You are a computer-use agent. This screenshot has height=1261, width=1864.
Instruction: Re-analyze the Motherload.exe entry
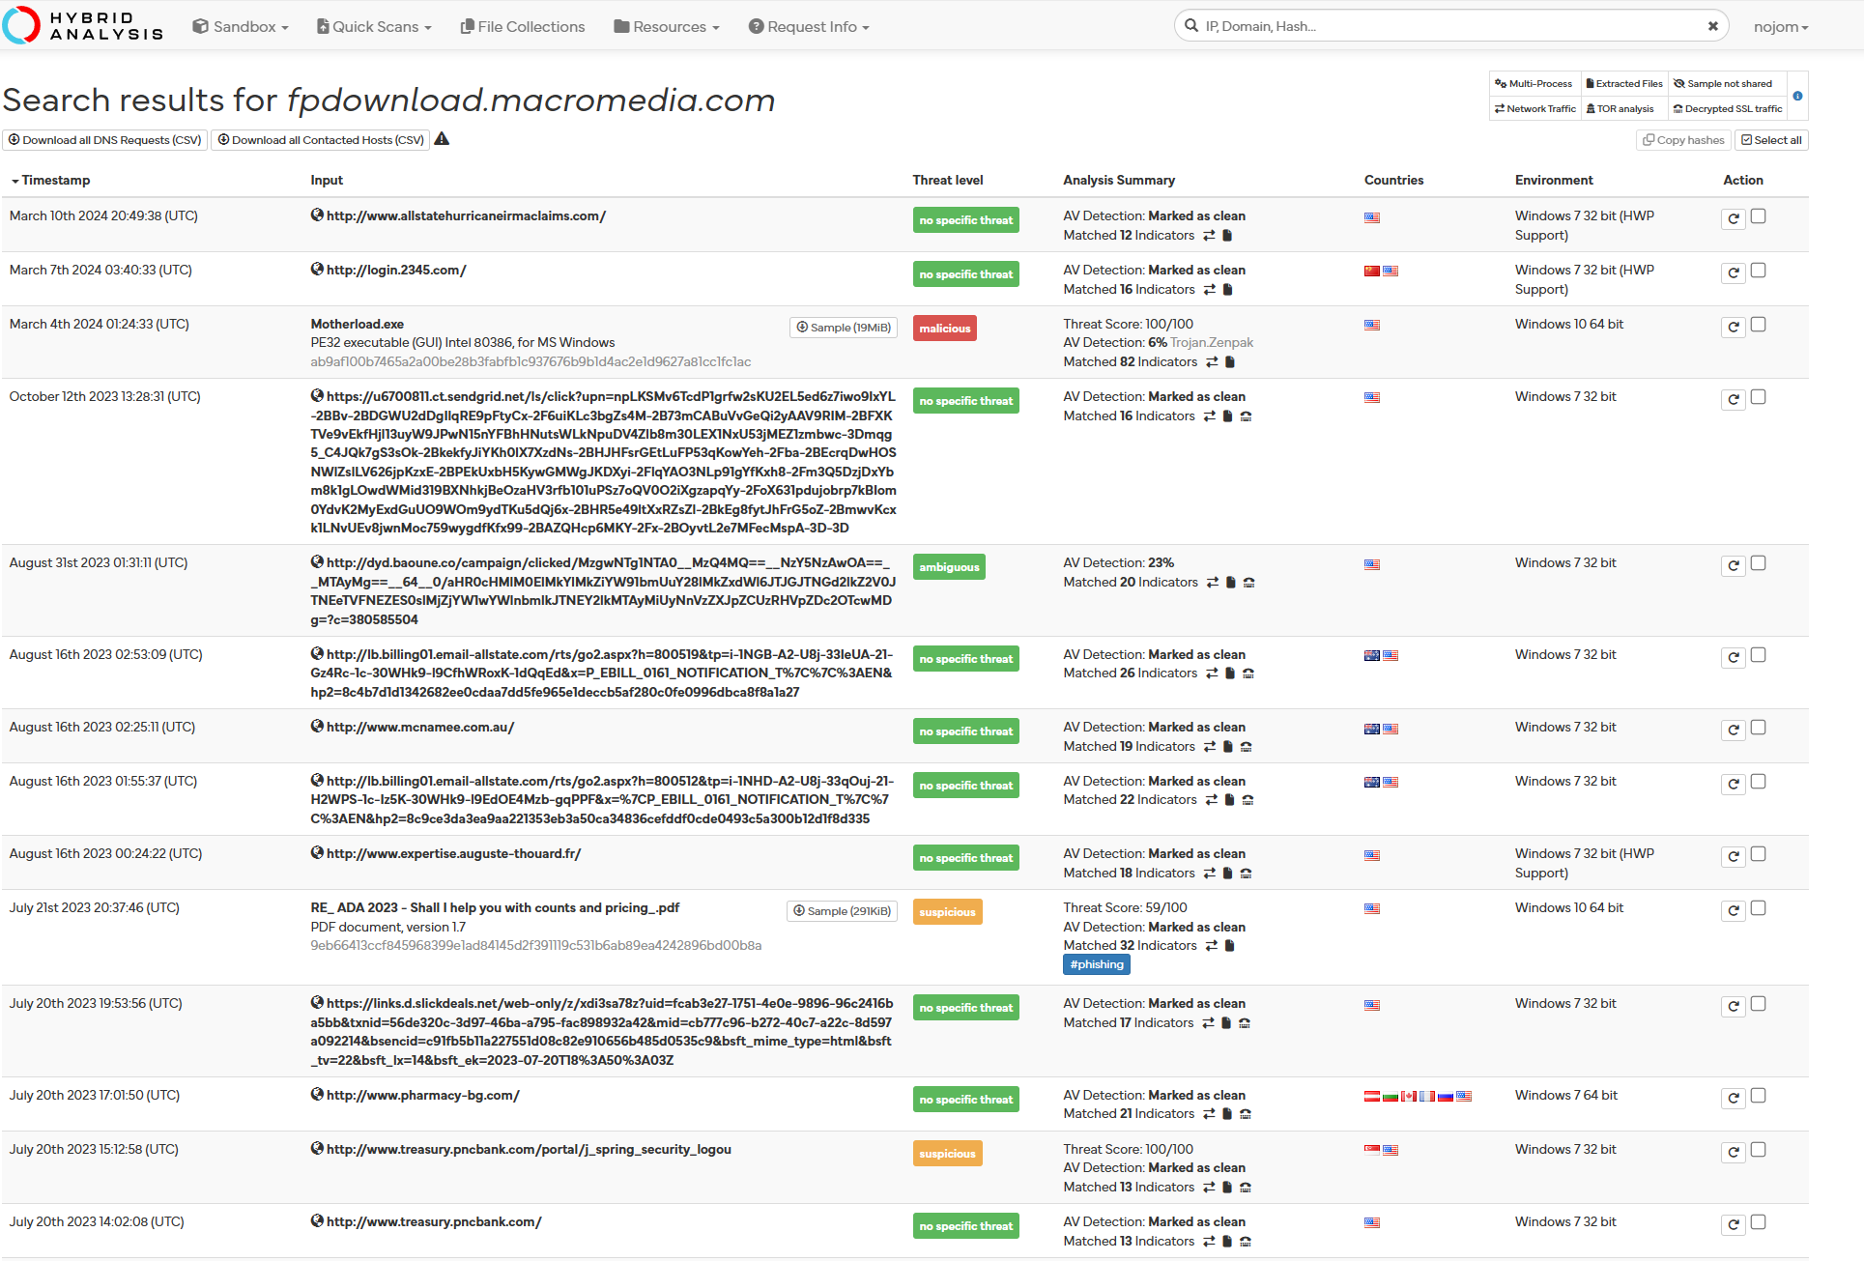(x=1734, y=327)
